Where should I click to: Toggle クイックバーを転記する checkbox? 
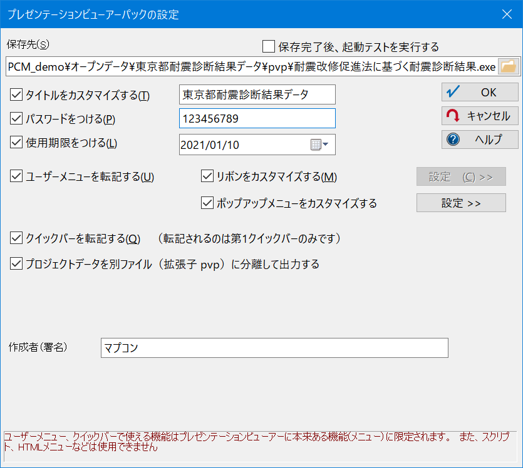coord(16,238)
